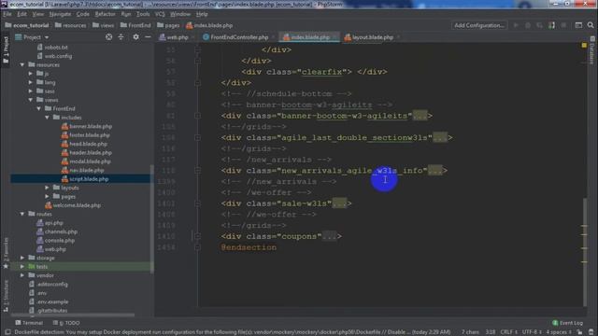598x336 pixels.
Task: Collapse the FrontEnd folder
Action: [39, 108]
